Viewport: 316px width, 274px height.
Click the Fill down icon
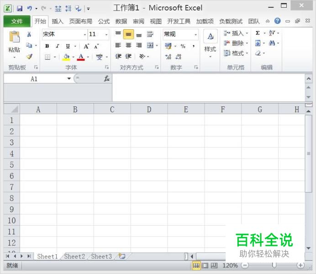click(x=258, y=43)
